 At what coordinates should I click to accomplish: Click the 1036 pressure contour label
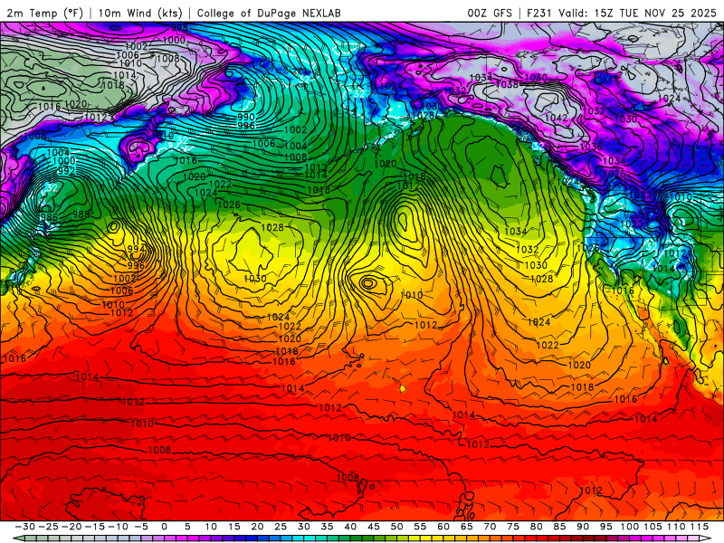591,147
